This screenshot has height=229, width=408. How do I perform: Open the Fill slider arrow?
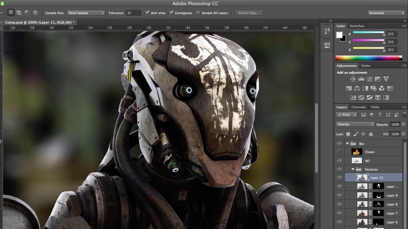click(403, 134)
